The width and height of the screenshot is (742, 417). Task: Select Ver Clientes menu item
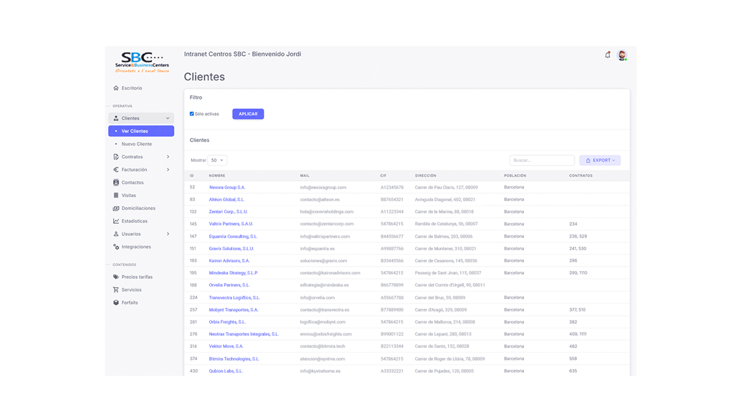(x=135, y=131)
